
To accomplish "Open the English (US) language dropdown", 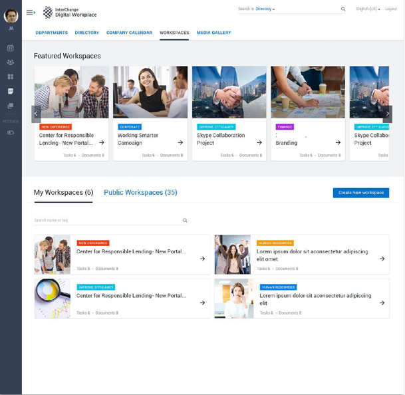I will [368, 9].
